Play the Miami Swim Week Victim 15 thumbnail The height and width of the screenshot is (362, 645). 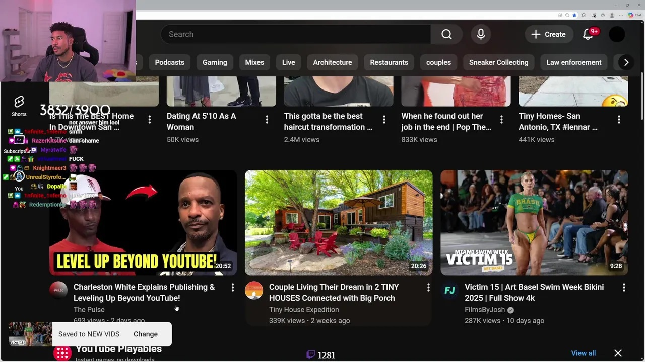[534, 223]
